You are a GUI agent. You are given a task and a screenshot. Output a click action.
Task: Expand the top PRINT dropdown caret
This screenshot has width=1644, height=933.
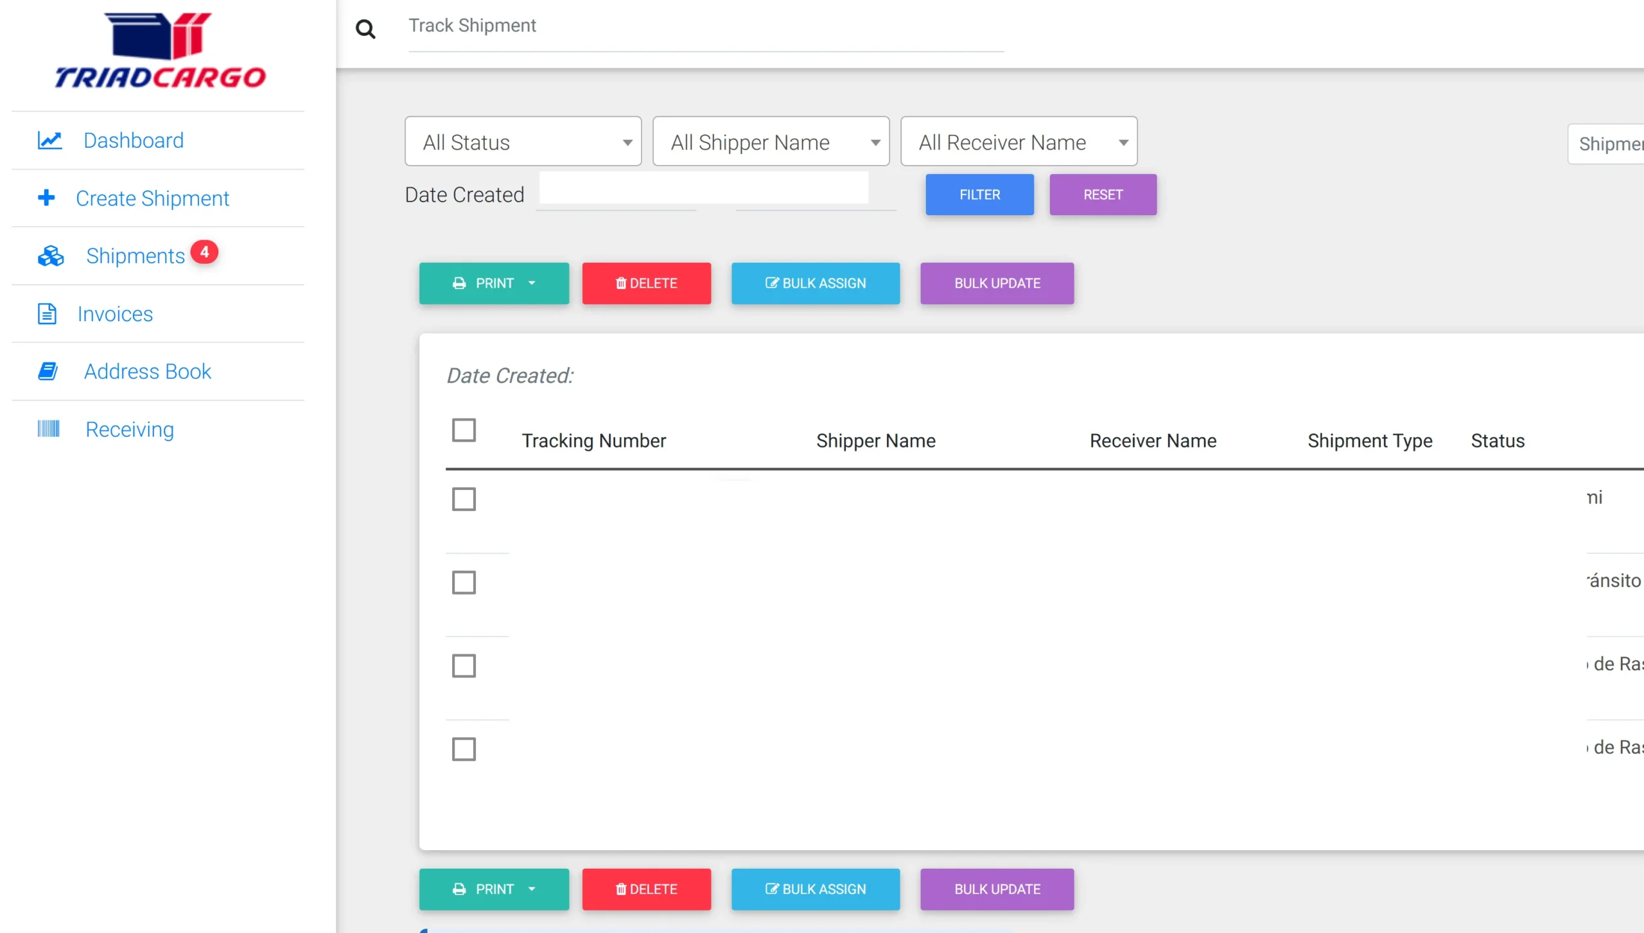532,283
